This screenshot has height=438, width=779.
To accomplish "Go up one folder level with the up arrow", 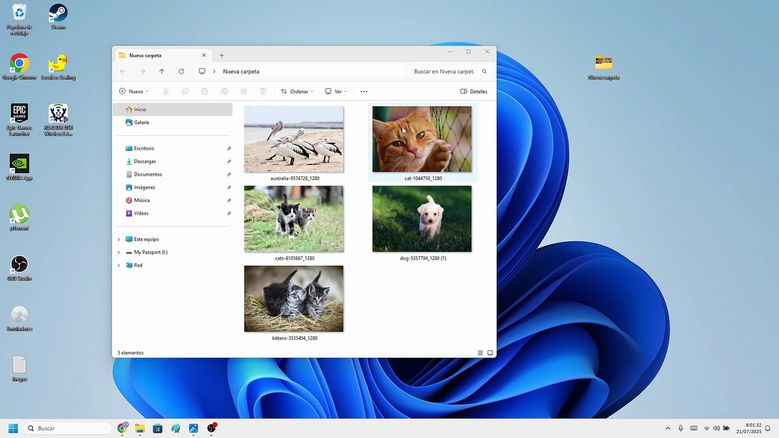I will (161, 71).
